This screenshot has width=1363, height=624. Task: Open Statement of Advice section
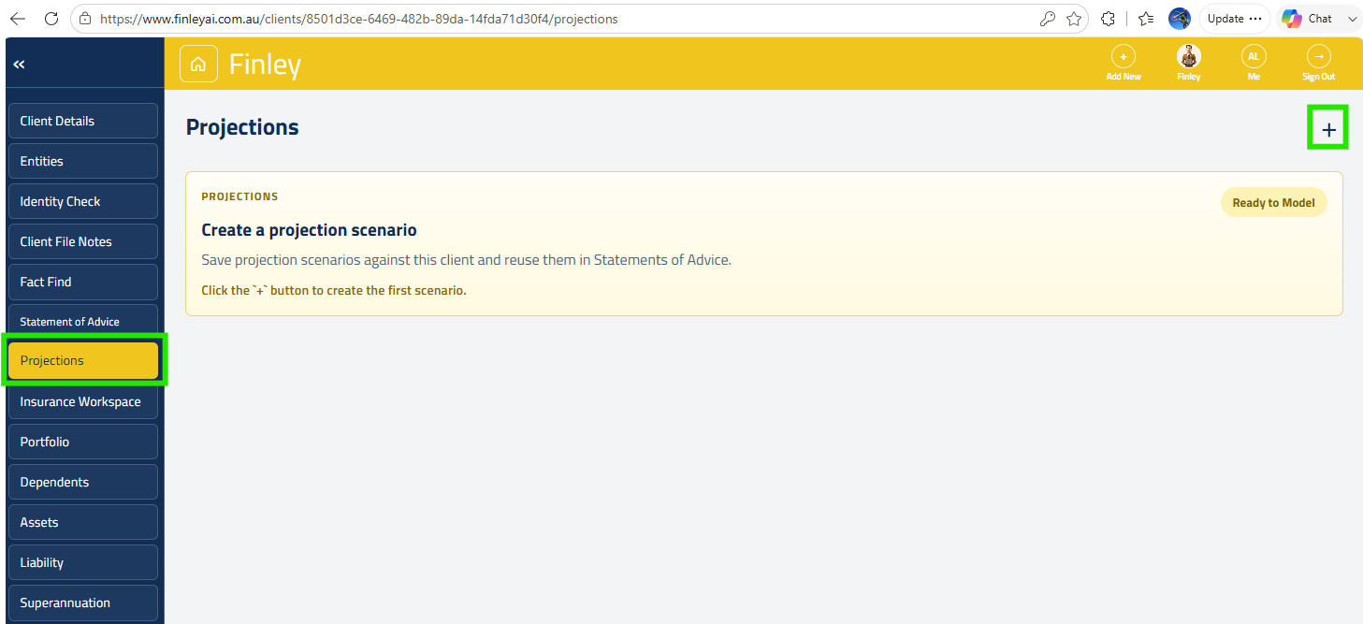[82, 322]
